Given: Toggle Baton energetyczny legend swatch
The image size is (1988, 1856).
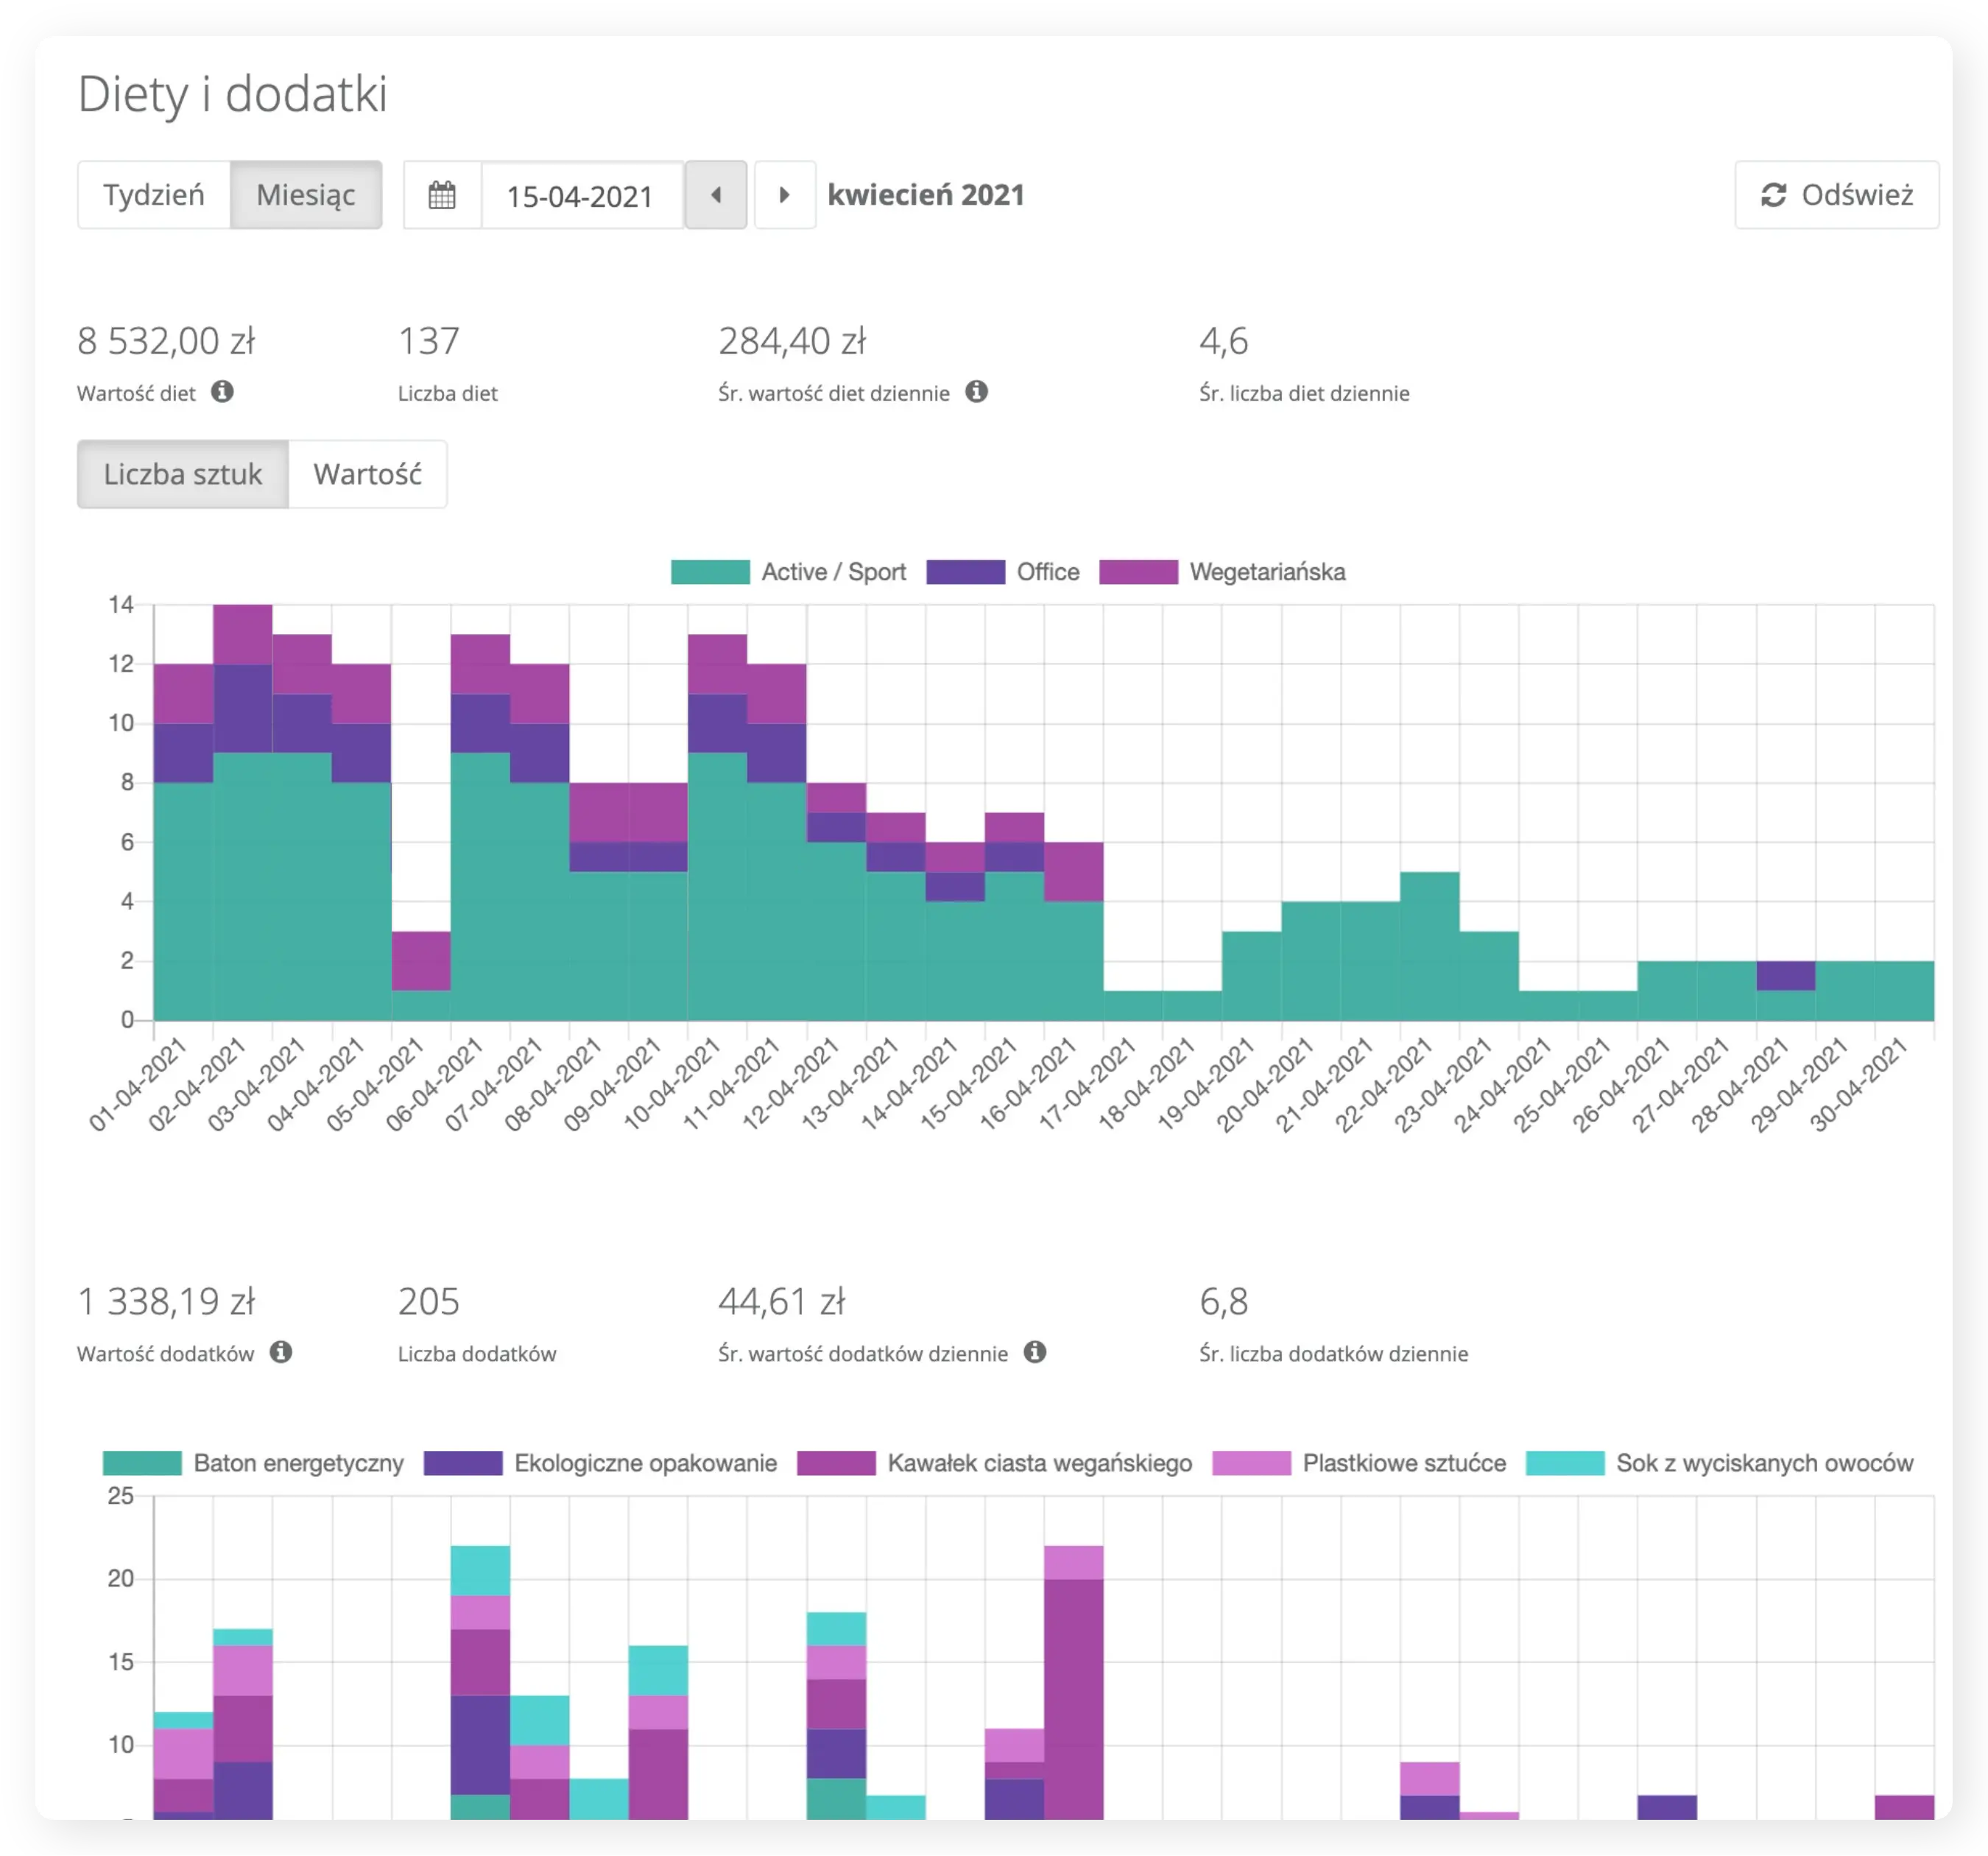Looking at the screenshot, I should (142, 1463).
